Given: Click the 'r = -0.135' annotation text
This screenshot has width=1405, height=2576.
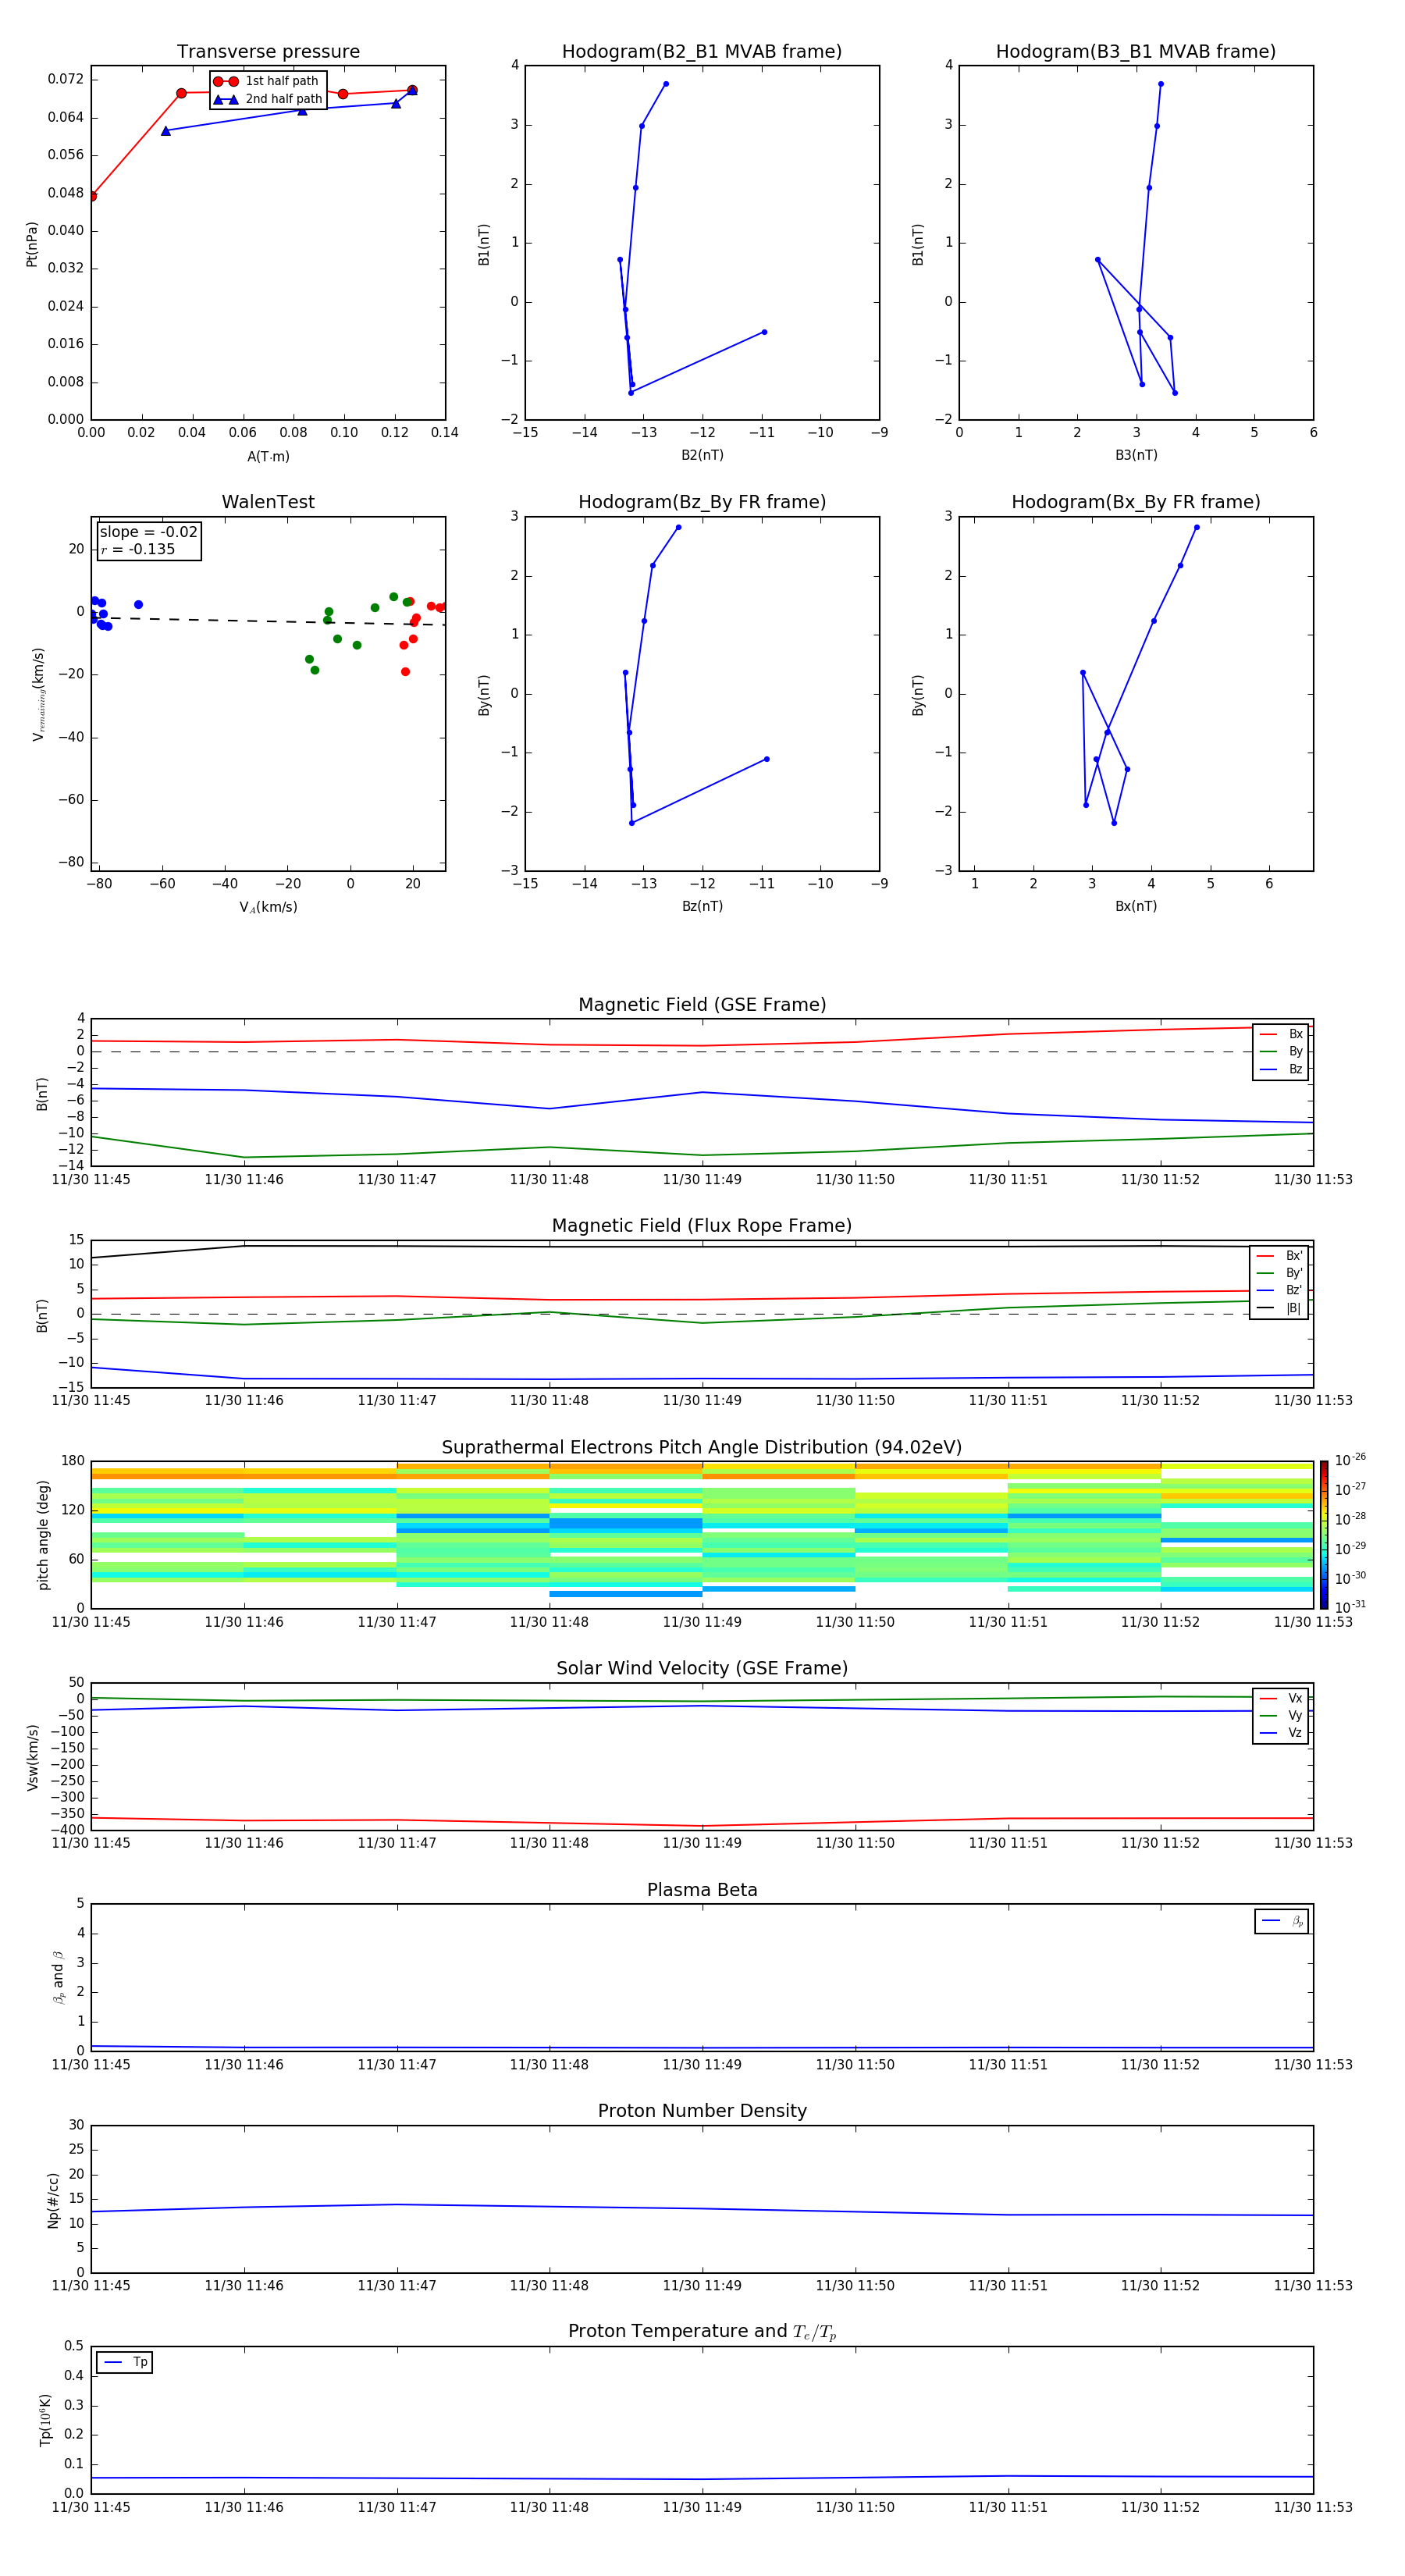Looking at the screenshot, I should click(x=138, y=549).
